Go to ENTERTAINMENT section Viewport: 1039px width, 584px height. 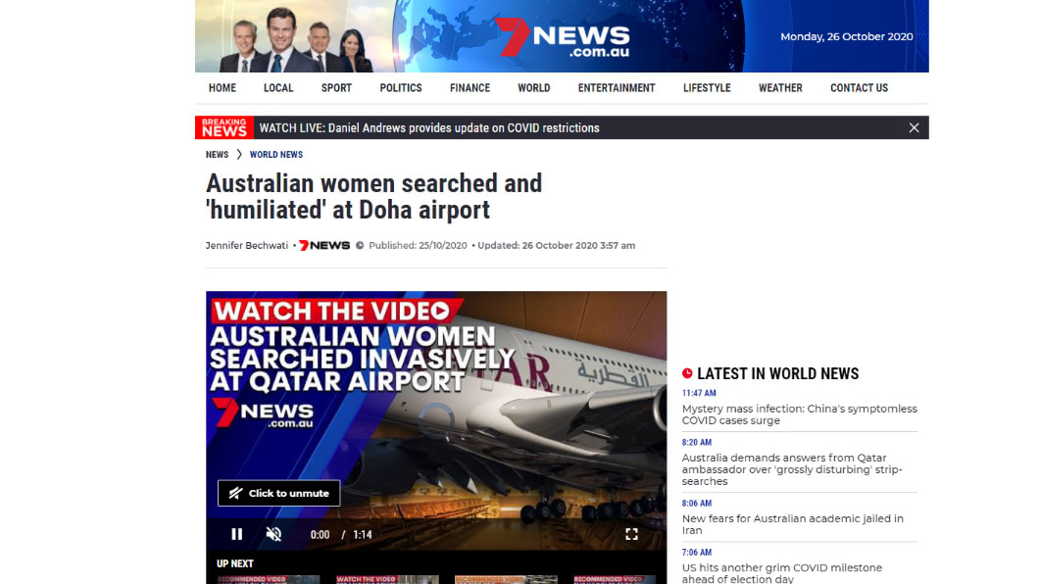pos(617,88)
